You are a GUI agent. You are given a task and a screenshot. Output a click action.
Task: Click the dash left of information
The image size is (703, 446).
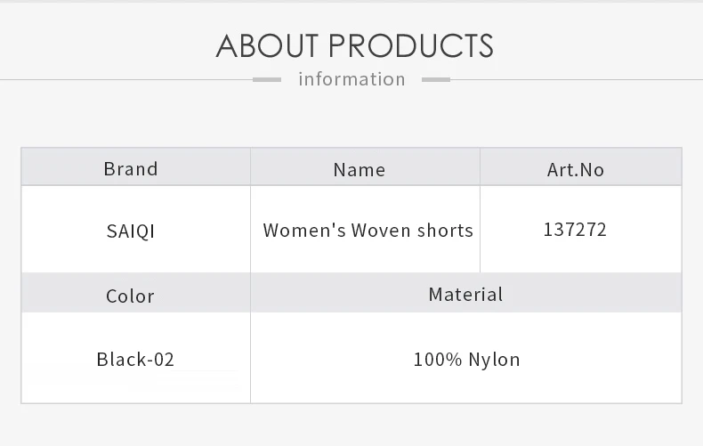click(x=267, y=79)
